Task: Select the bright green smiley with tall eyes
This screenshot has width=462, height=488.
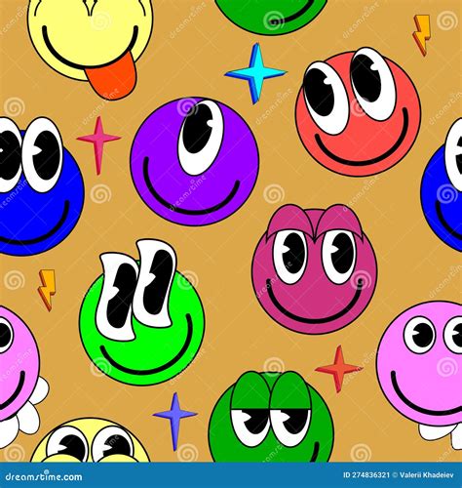Action: (142, 312)
